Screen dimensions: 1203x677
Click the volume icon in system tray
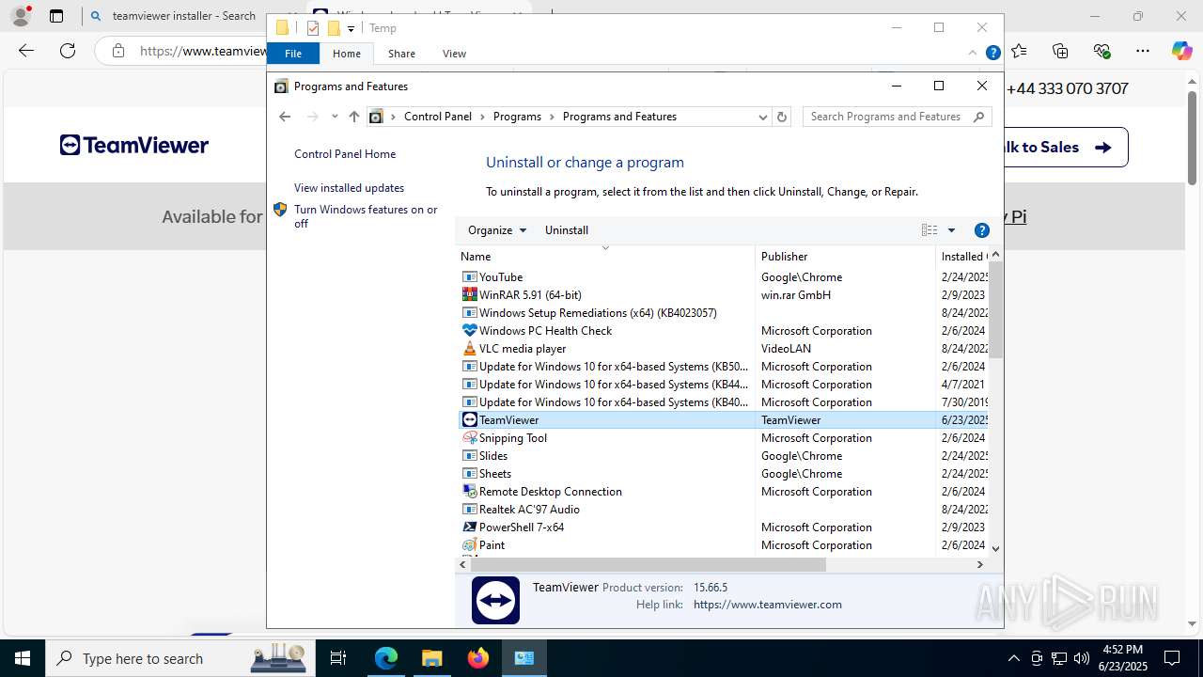coord(1081,658)
